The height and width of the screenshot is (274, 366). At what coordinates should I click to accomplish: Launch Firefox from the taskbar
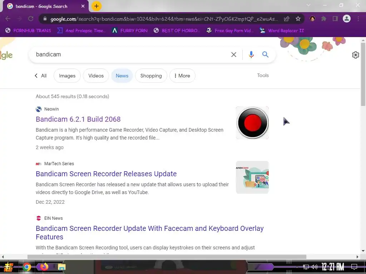44,267
